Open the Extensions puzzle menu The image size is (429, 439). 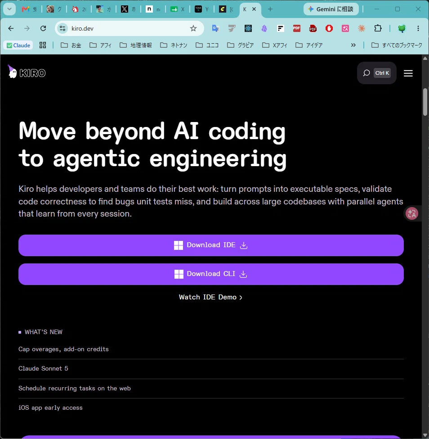click(x=378, y=28)
